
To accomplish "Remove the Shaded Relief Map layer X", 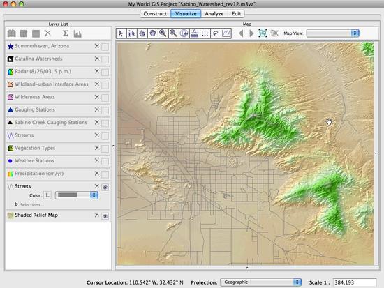I will (x=97, y=215).
